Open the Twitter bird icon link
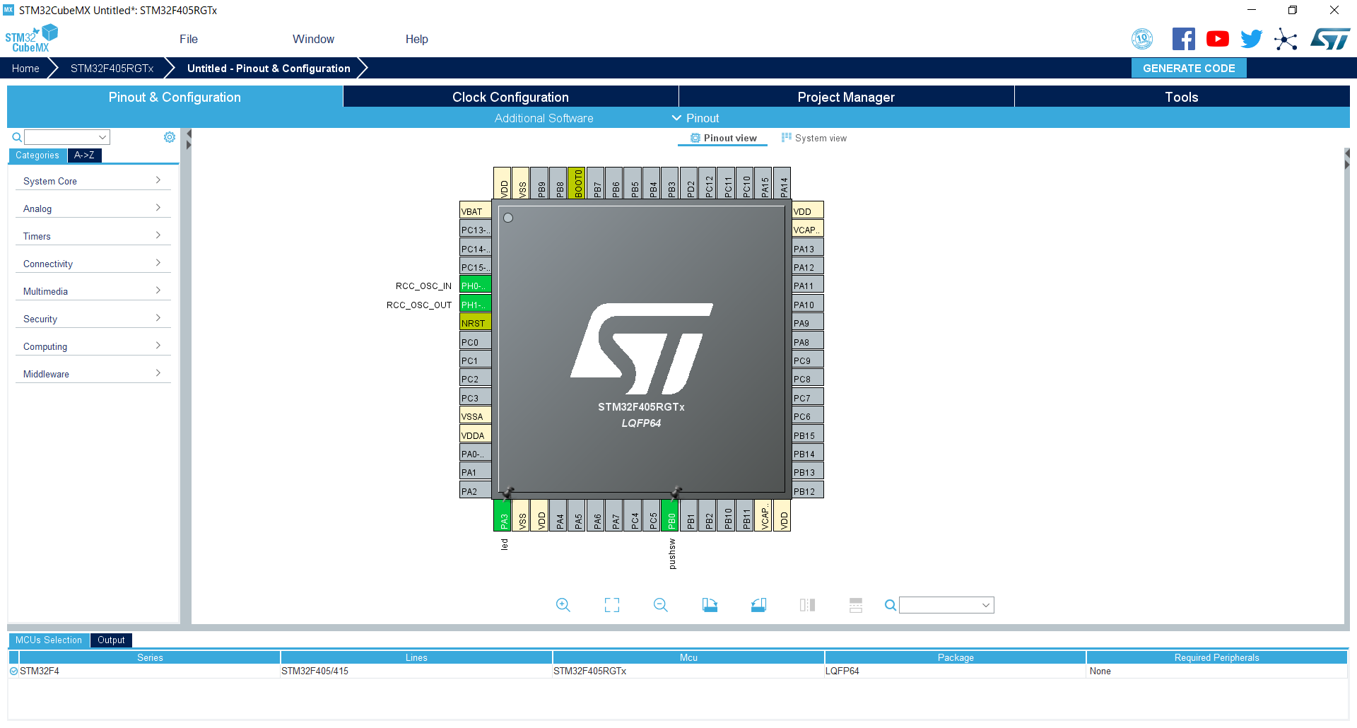This screenshot has width=1357, height=728. coord(1251,39)
